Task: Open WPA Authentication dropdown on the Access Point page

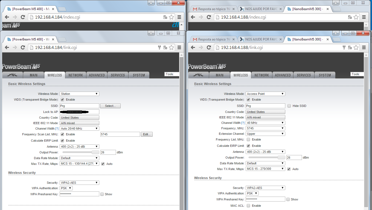Action: pos(252,193)
